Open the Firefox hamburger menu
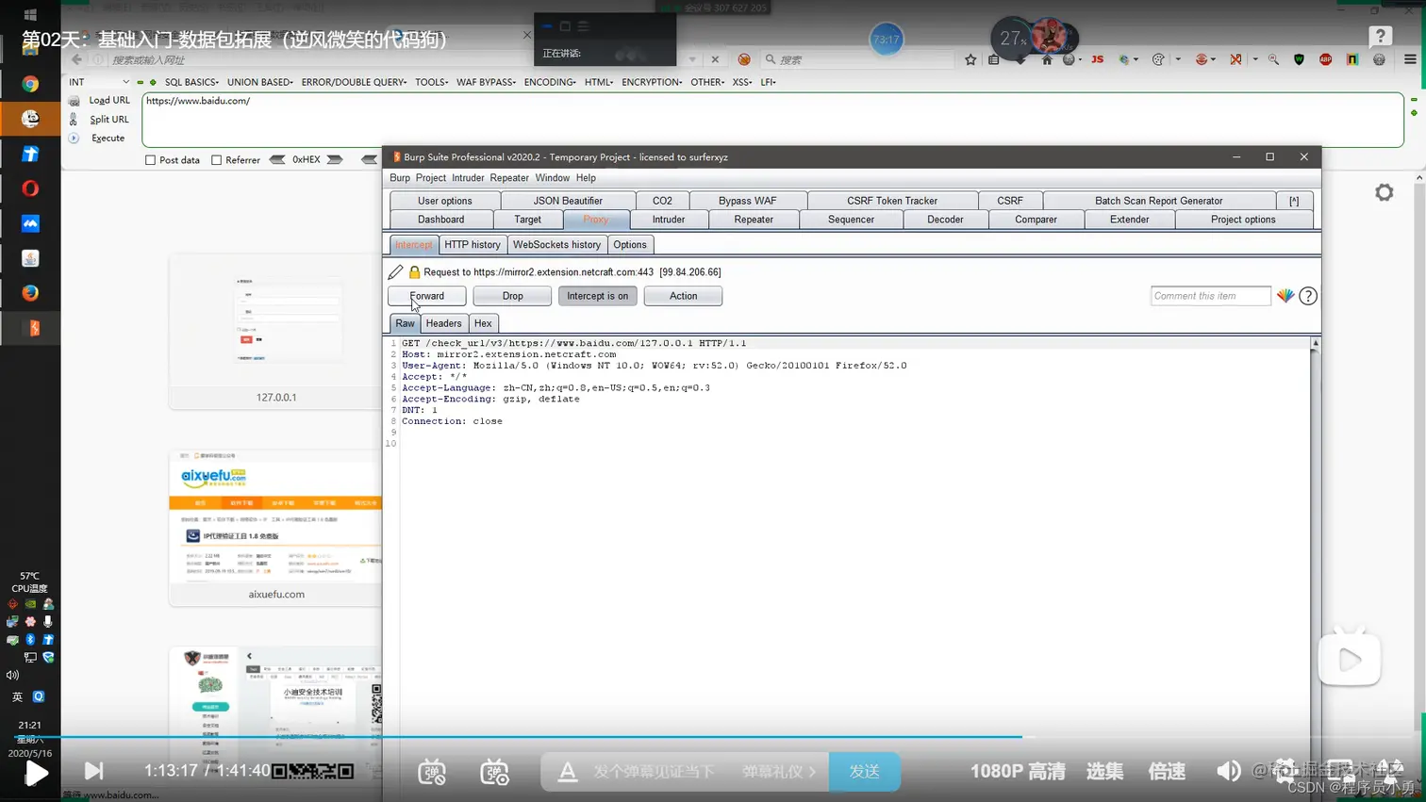 [x=1410, y=59]
